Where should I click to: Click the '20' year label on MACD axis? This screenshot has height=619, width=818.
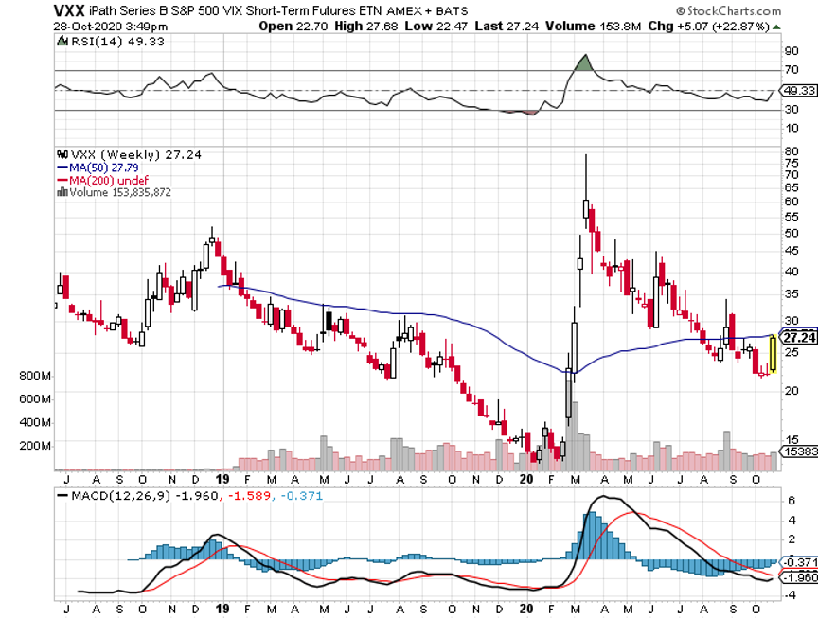[526, 606]
